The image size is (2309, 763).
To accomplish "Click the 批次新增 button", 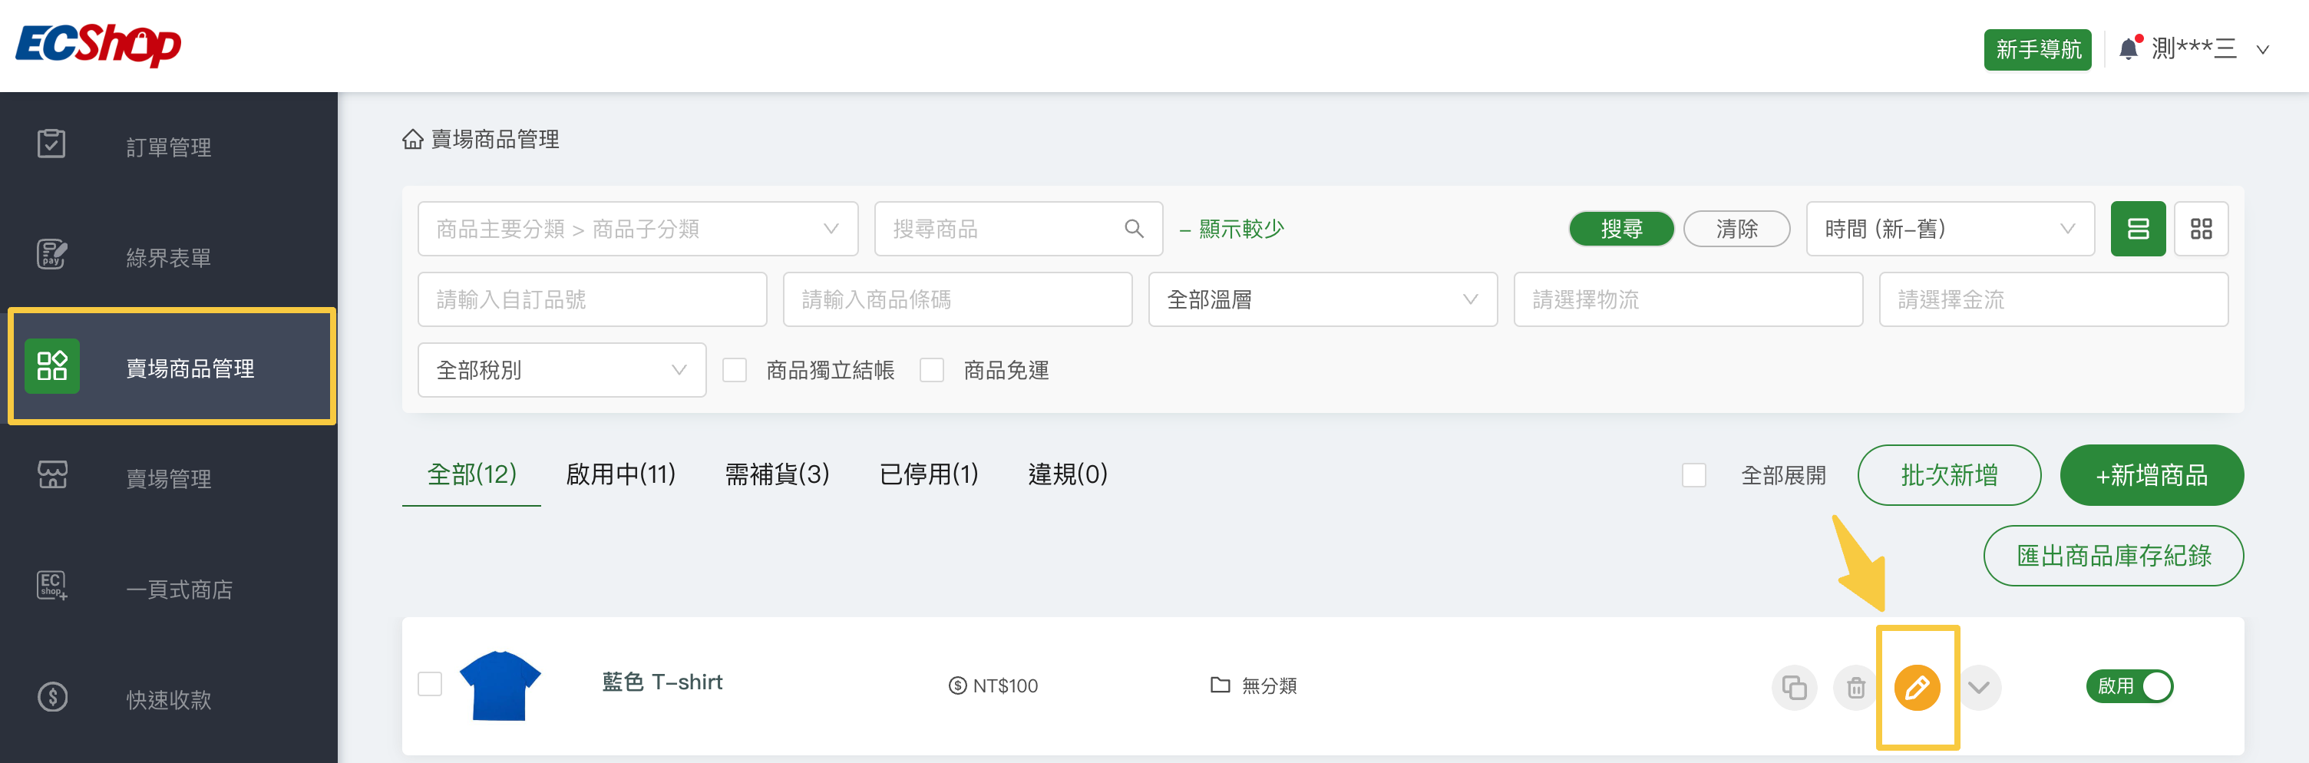I will (x=1949, y=475).
